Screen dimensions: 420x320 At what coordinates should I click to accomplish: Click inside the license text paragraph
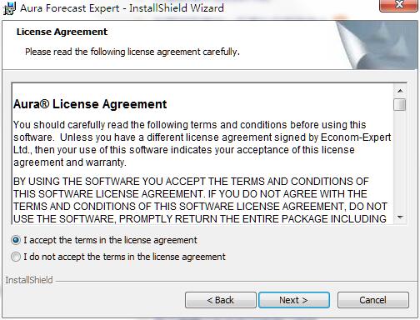tap(202, 143)
